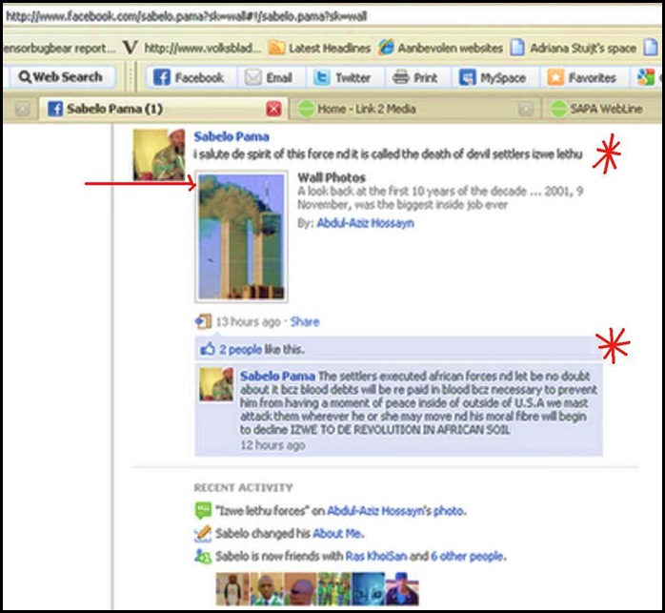Click the first friend thumbnail in the row
The width and height of the screenshot is (665, 613).
coord(232,589)
